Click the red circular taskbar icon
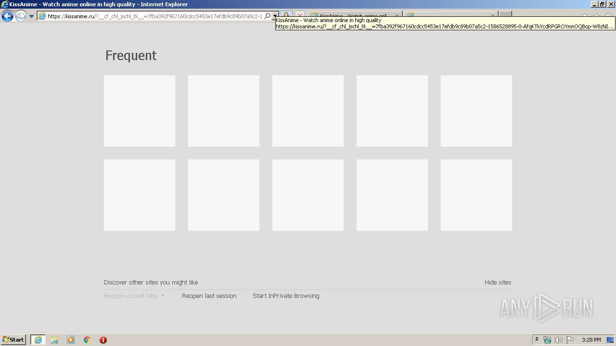Image resolution: width=616 pixels, height=346 pixels. click(x=103, y=340)
